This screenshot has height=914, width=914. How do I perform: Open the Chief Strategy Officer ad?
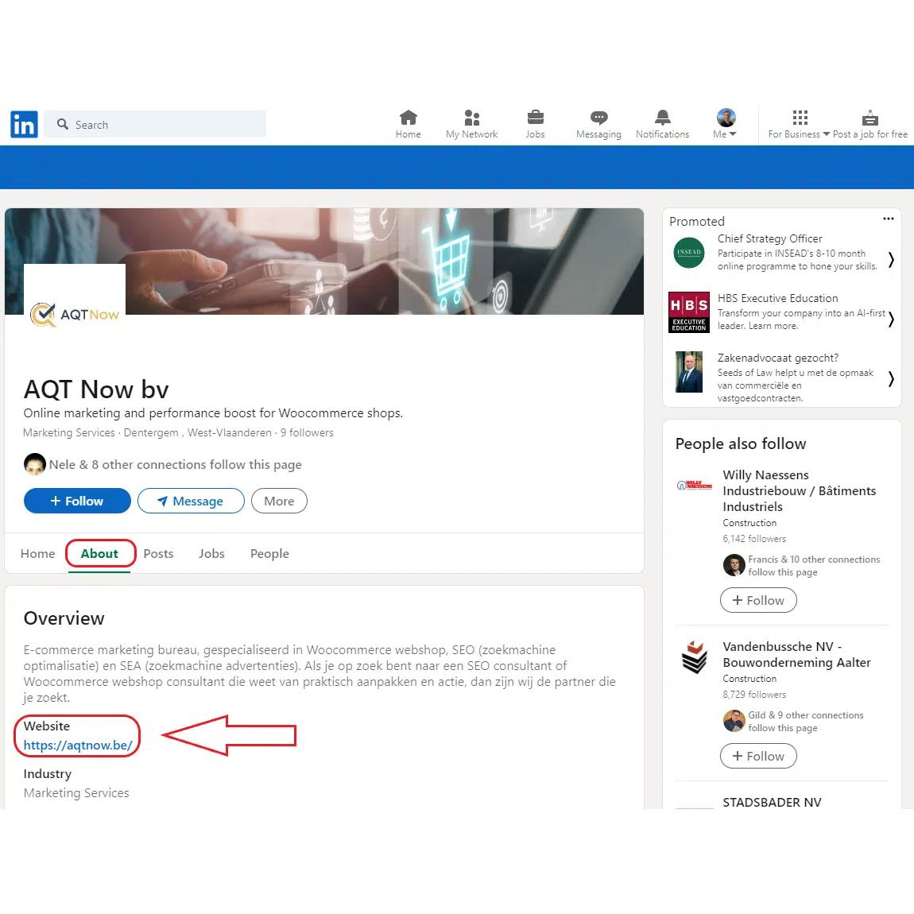coord(769,238)
